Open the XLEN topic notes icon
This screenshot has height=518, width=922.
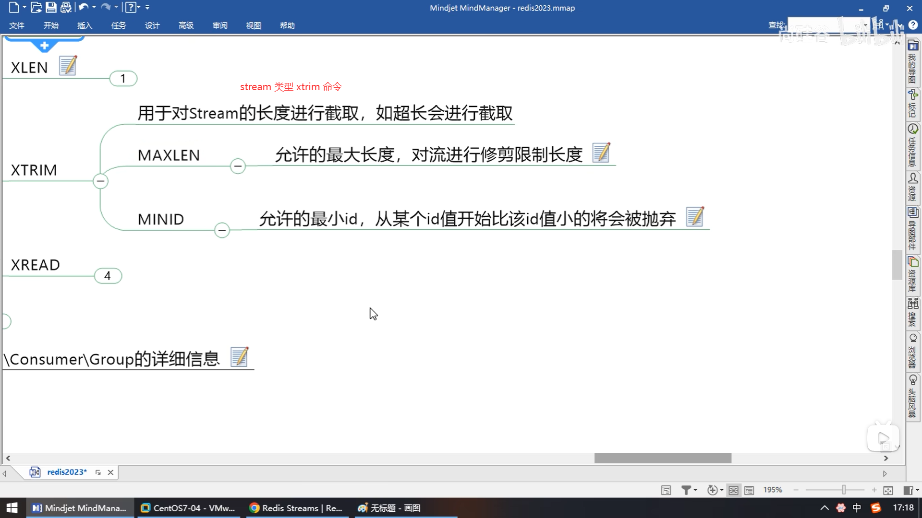68,66
